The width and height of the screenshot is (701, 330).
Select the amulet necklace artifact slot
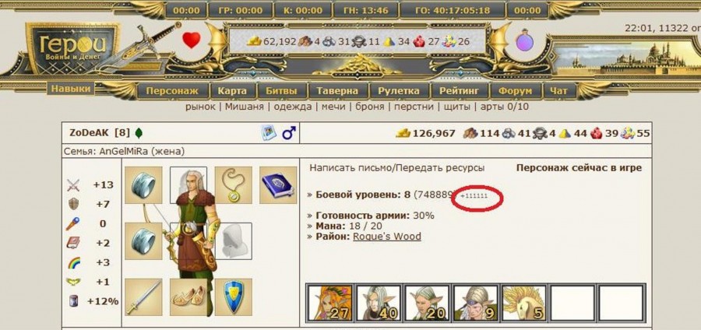[234, 185]
